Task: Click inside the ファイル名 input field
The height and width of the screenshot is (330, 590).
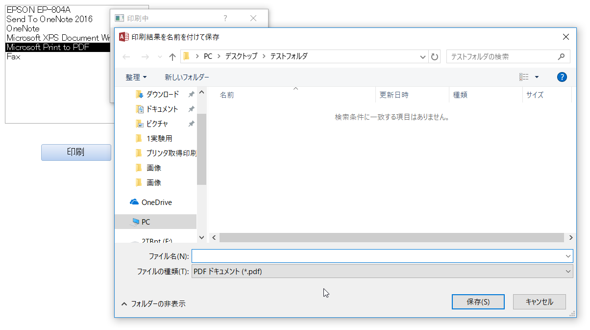Action: click(343, 255)
